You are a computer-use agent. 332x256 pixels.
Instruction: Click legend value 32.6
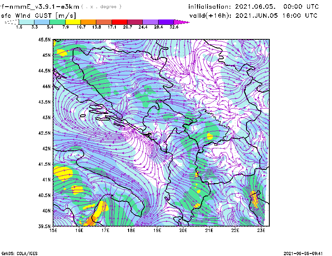tap(174, 27)
